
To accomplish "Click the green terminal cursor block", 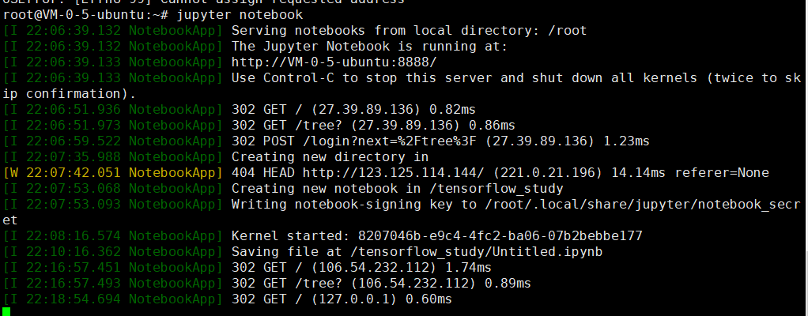I will click(6, 311).
